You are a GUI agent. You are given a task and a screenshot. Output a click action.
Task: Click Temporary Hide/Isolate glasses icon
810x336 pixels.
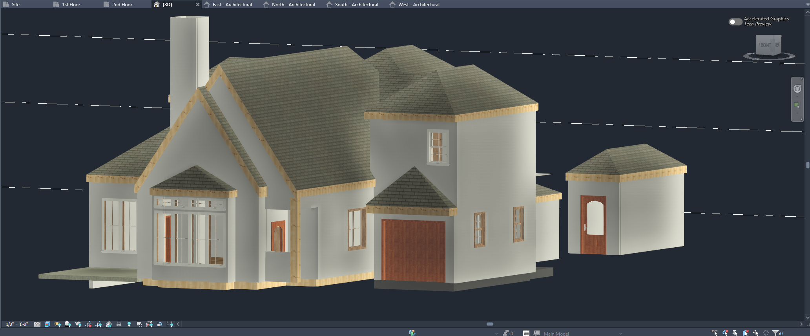click(119, 324)
